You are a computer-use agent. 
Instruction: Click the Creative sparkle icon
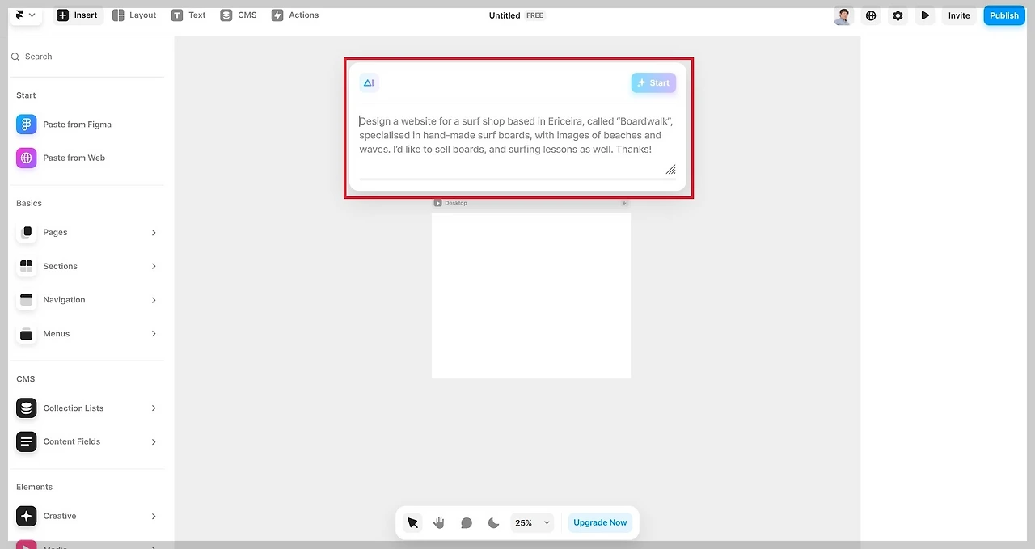click(x=27, y=516)
